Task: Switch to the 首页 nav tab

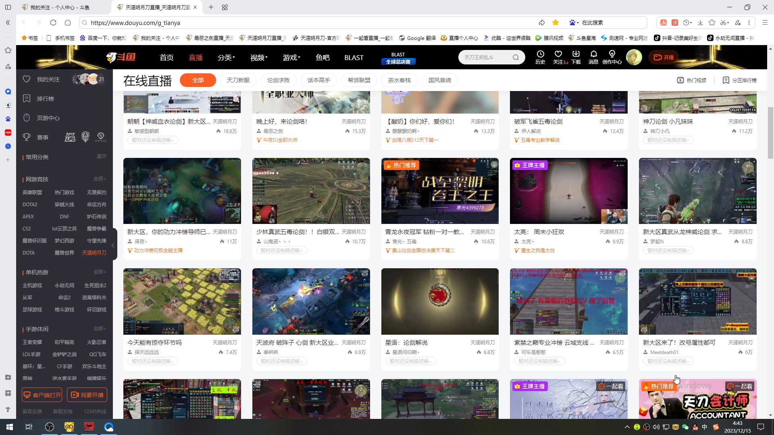Action: coord(166,57)
